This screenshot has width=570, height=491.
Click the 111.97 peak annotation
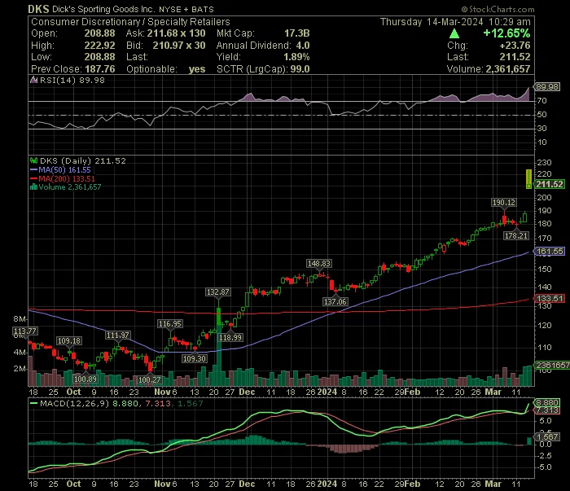[x=117, y=335]
